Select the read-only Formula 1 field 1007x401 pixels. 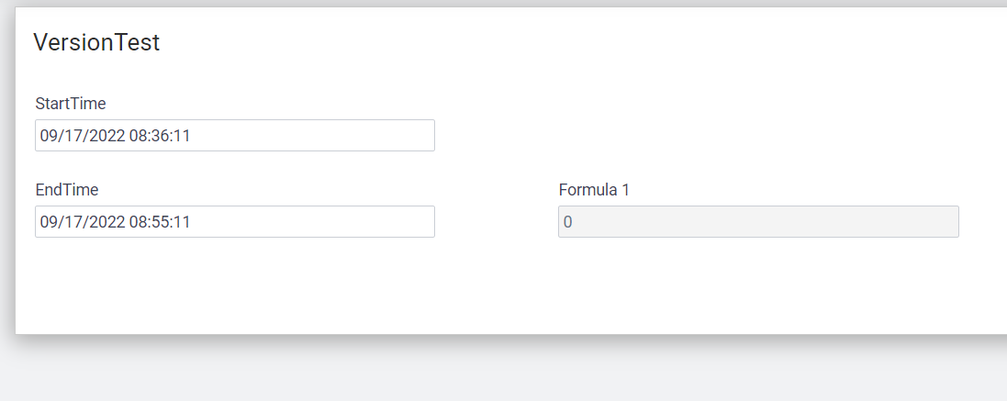[758, 221]
